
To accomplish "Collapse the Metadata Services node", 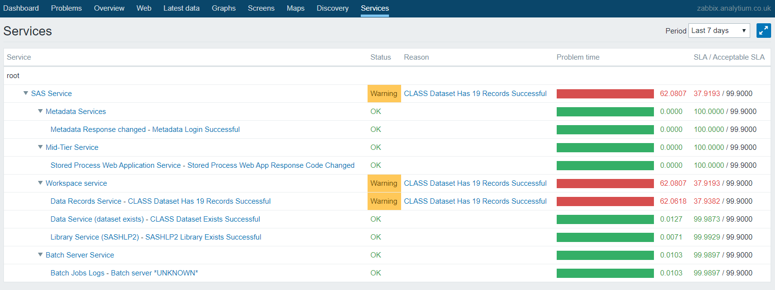I will pyautogui.click(x=40, y=111).
